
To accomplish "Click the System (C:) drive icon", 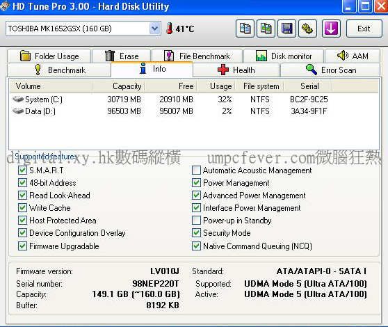I will (18, 99).
